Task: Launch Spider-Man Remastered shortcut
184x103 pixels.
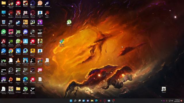Action: 18,14
